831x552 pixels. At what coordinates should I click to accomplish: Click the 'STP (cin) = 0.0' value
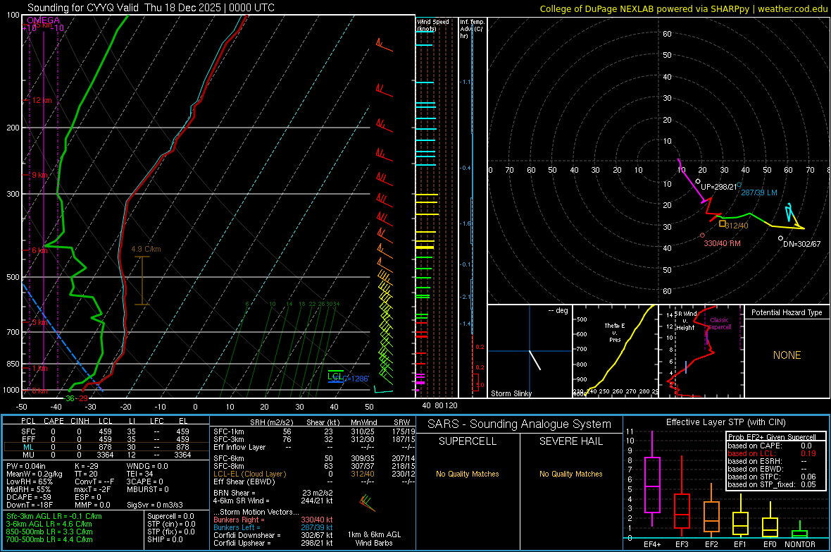[171, 524]
